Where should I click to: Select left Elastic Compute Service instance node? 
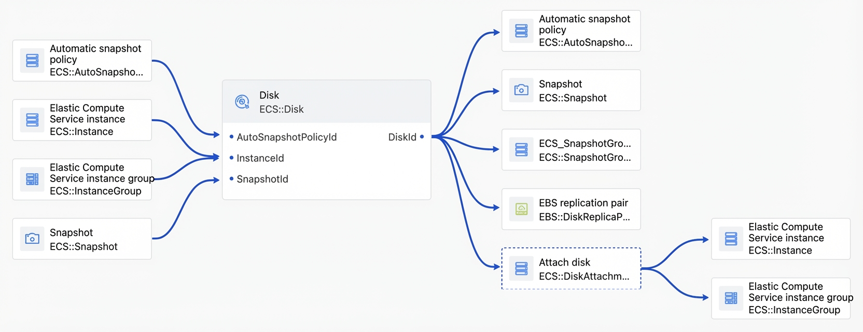pos(82,120)
